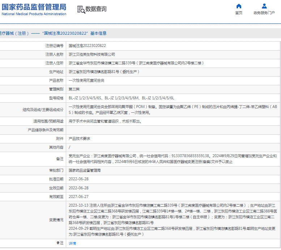This screenshot has height=250, width=281.
Task: Click management class value 第三类
Action: pyautogui.click(x=74, y=89)
